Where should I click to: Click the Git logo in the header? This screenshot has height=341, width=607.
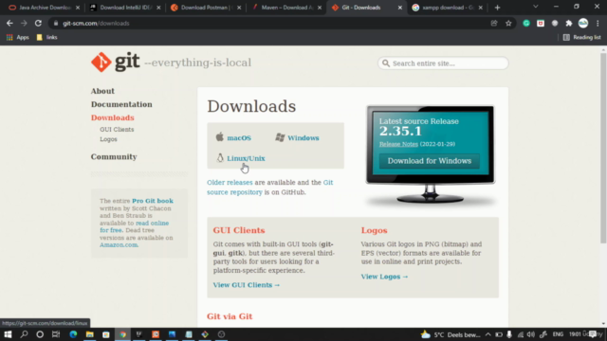tap(116, 62)
